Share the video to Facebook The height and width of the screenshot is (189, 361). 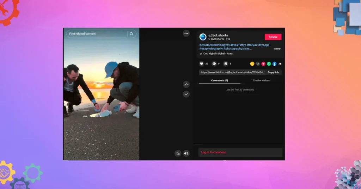point(274,64)
